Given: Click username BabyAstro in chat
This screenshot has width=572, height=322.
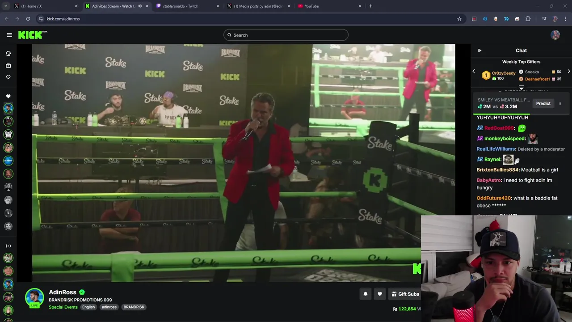Looking at the screenshot, I should [x=489, y=180].
